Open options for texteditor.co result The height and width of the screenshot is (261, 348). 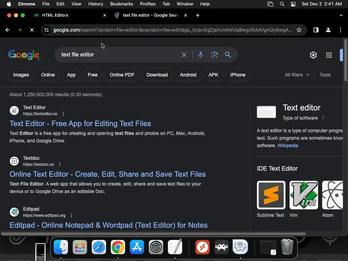coord(63,114)
